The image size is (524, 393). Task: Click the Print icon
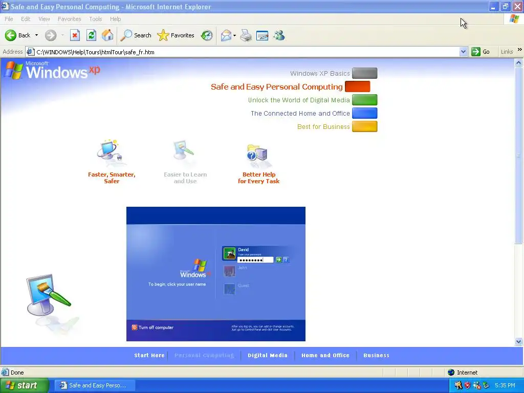(x=246, y=35)
